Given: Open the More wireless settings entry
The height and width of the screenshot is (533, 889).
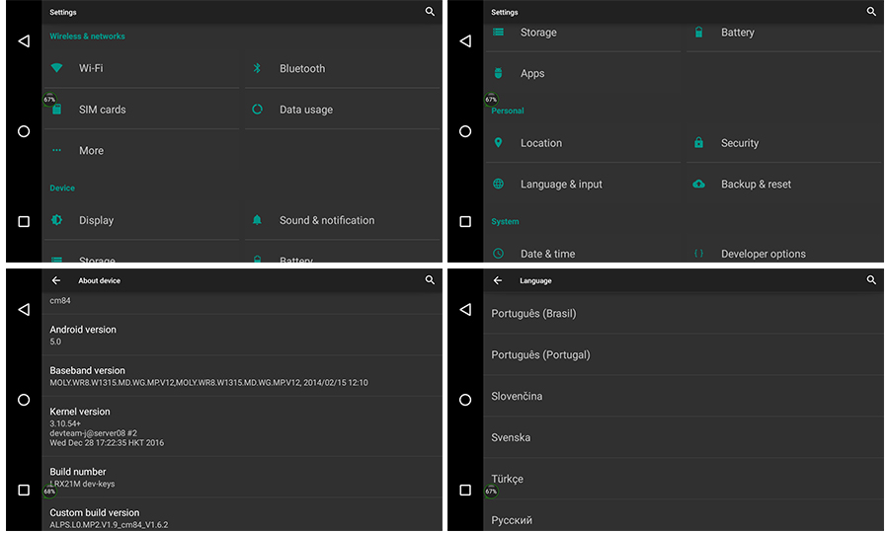Looking at the screenshot, I should pyautogui.click(x=91, y=151).
